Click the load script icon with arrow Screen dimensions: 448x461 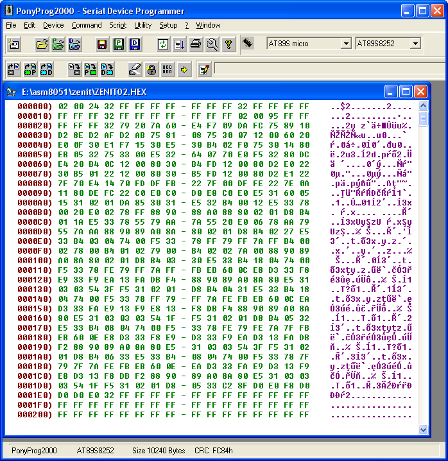click(x=179, y=44)
